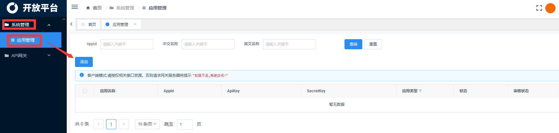This screenshot has height=133, width=559.
Task: Click 应用管理 in the breadcrumb
Action: pos(158,8)
